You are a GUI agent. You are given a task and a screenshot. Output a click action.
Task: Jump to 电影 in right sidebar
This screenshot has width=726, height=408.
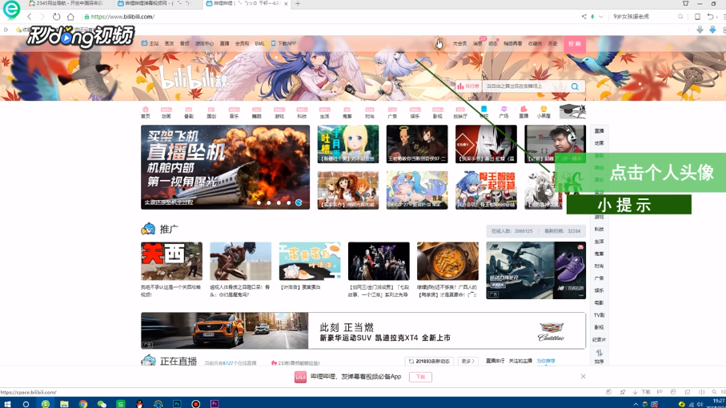pos(600,302)
